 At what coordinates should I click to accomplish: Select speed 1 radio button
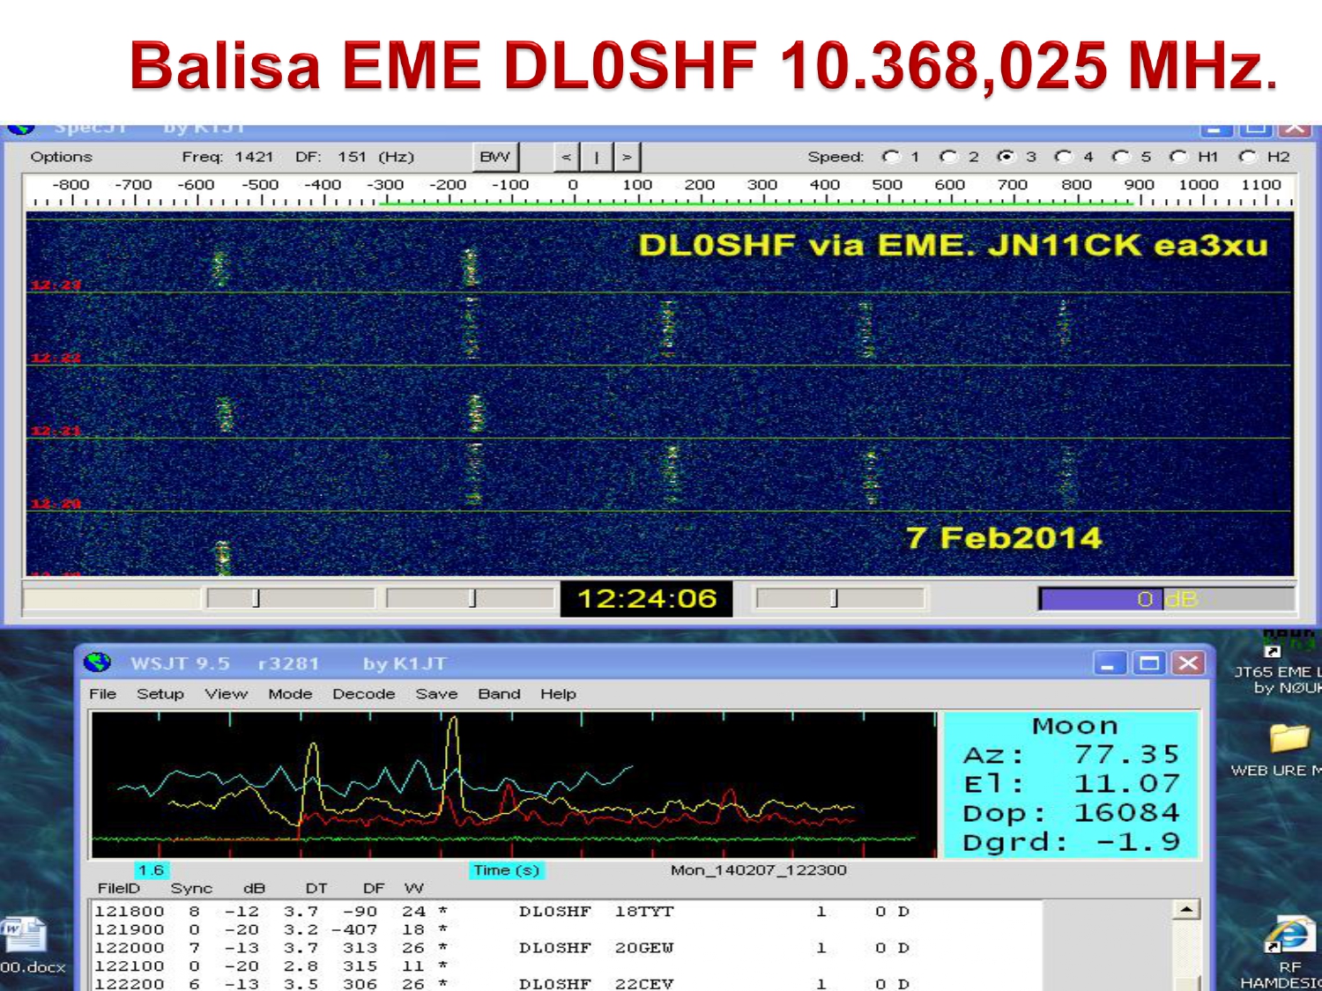(x=891, y=157)
